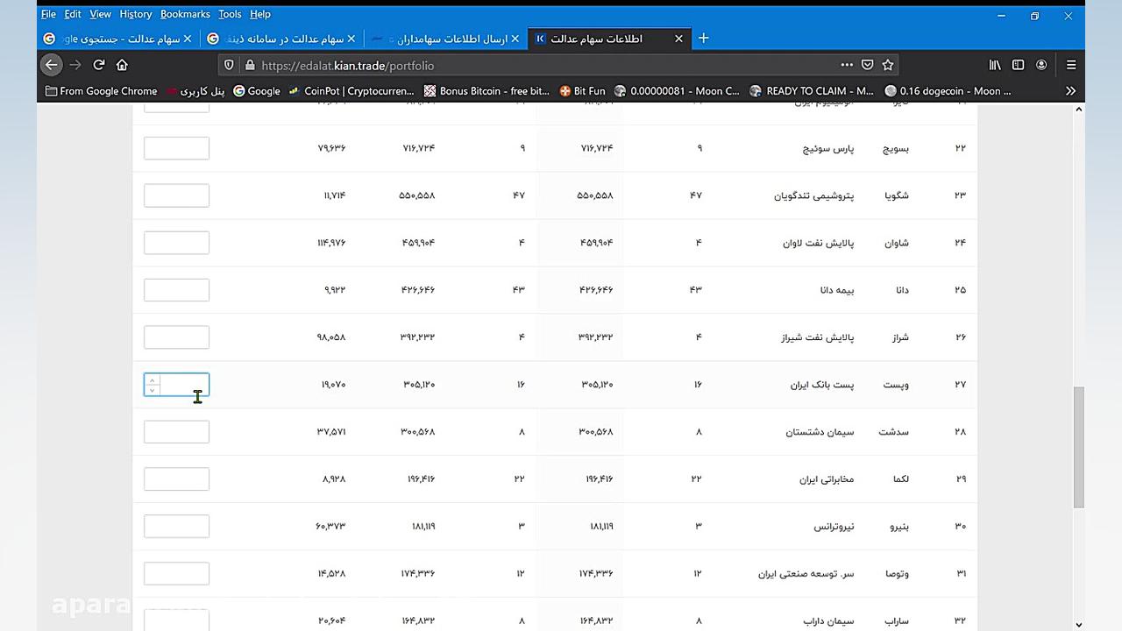Open the View menu
1122x631 pixels.
point(101,14)
